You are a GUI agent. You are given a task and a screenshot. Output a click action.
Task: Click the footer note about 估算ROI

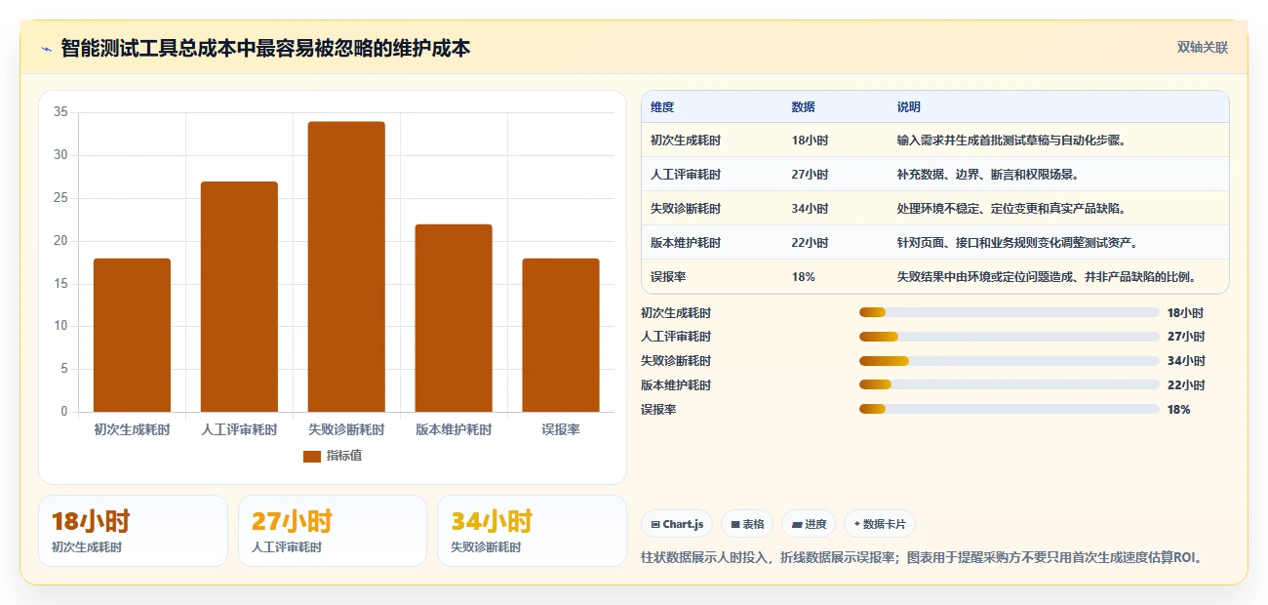click(x=924, y=558)
